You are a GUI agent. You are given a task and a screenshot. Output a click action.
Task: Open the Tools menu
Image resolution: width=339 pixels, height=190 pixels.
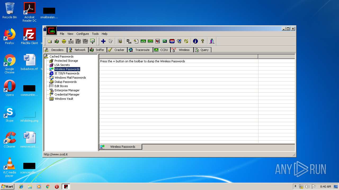click(x=95, y=34)
